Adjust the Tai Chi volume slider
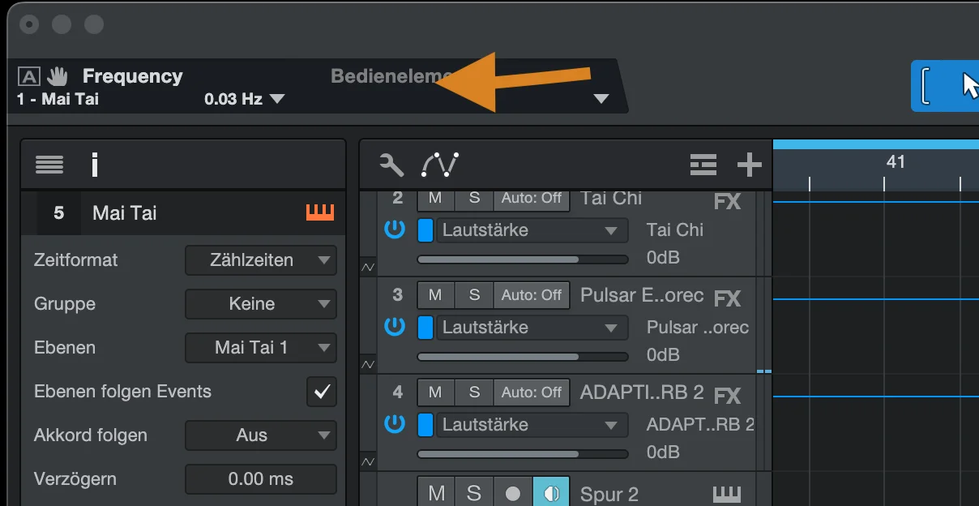Screen dimensions: 979x506 click(x=523, y=259)
